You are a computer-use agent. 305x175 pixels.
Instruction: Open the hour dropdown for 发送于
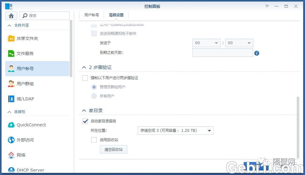point(206,43)
